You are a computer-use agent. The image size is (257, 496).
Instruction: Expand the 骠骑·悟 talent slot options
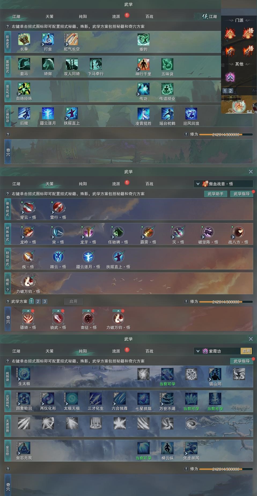tap(28, 310)
